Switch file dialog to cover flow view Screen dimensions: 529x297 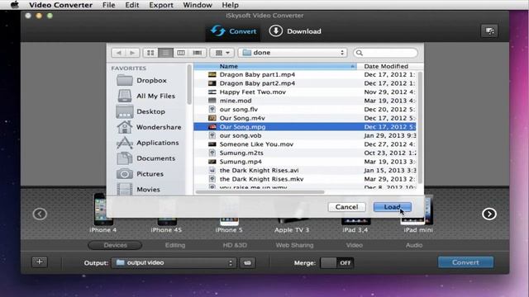tap(197, 53)
